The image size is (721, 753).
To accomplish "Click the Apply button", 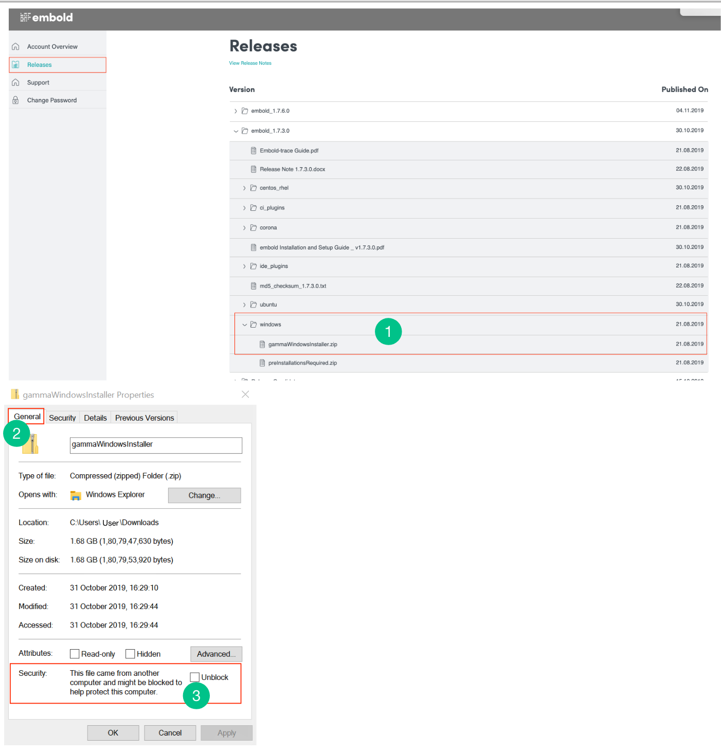I will point(227,733).
